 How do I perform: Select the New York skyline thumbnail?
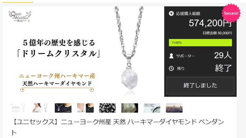click(174, 108)
